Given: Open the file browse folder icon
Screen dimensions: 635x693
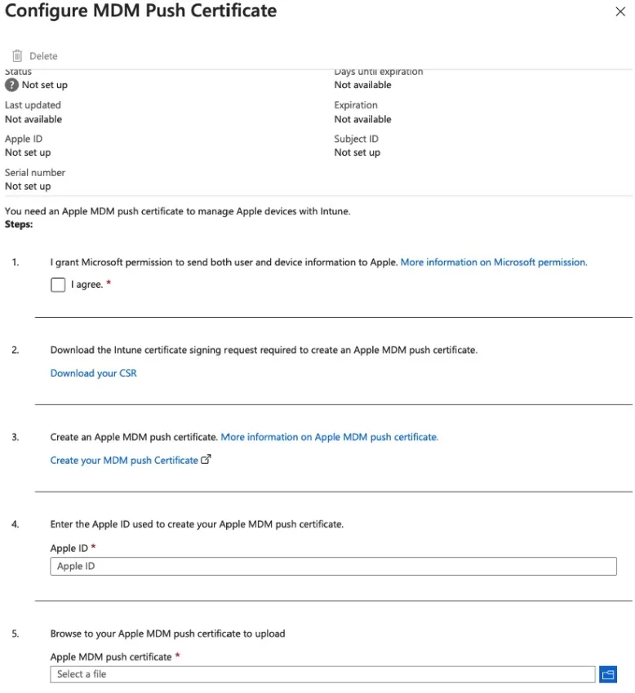Looking at the screenshot, I should 607,674.
